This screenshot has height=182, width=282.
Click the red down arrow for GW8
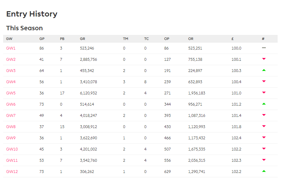click(x=264, y=126)
